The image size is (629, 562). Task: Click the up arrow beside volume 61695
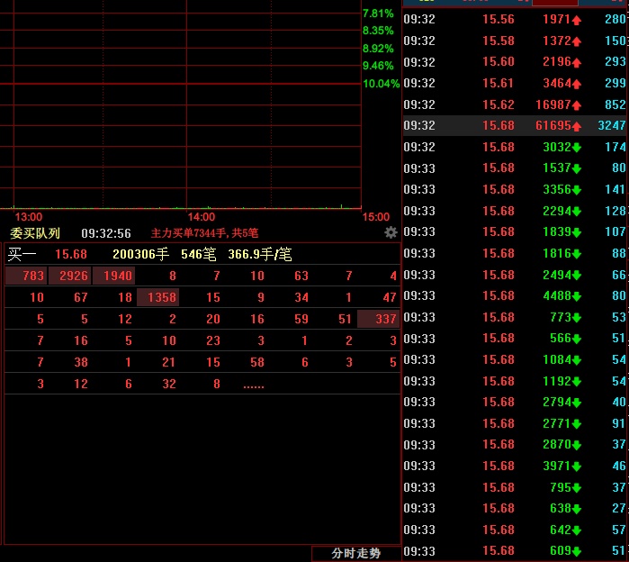tap(577, 126)
